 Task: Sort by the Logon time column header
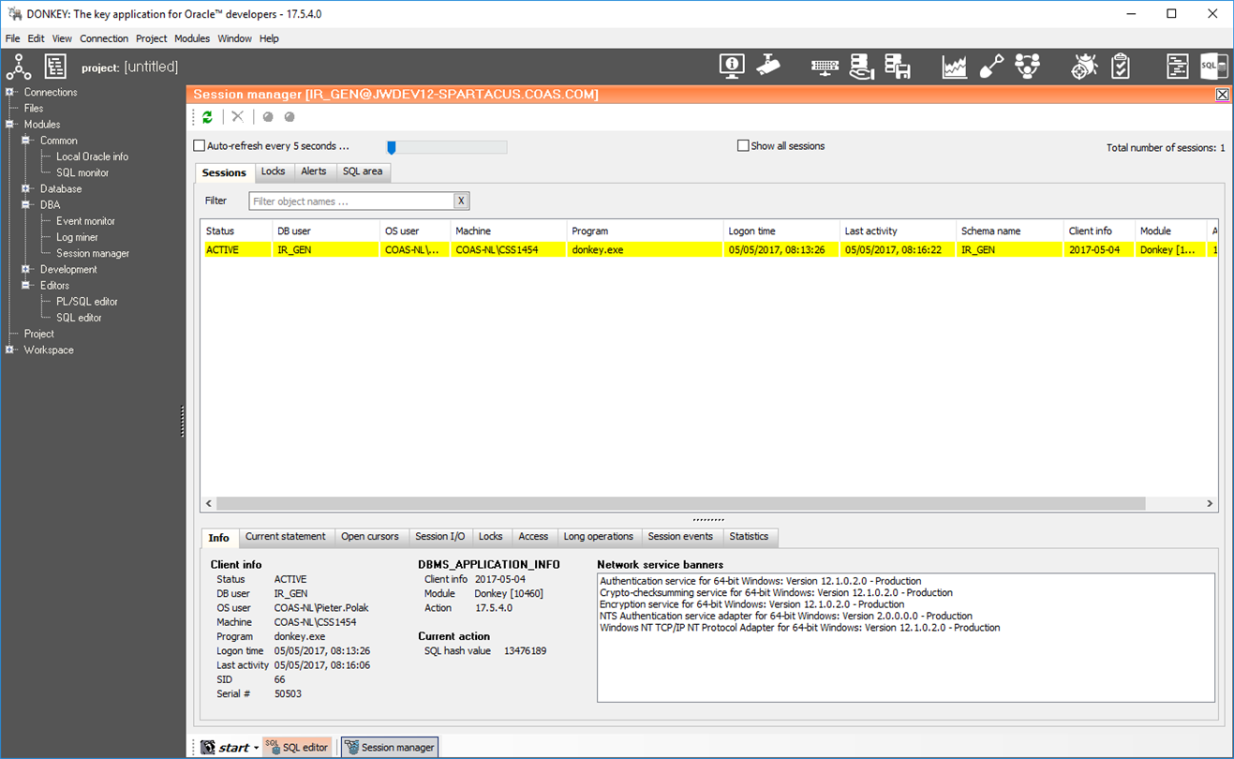781,231
